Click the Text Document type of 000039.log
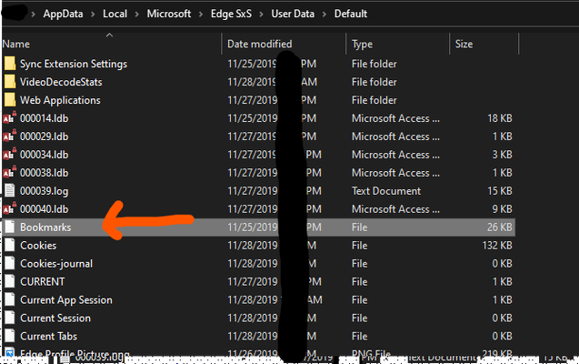 386,191
